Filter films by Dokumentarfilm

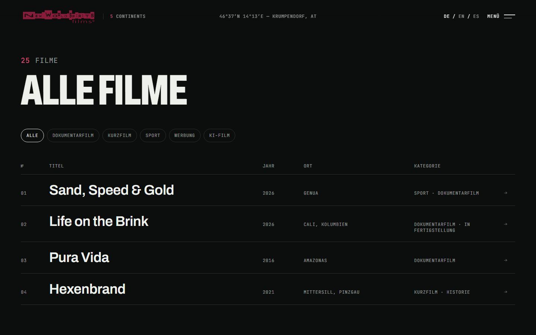[x=73, y=135]
